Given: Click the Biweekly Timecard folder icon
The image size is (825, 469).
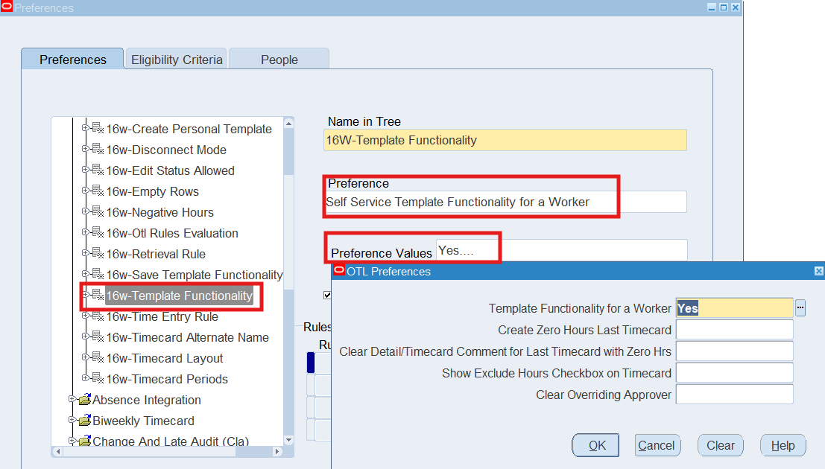Looking at the screenshot, I should pyautogui.click(x=84, y=421).
